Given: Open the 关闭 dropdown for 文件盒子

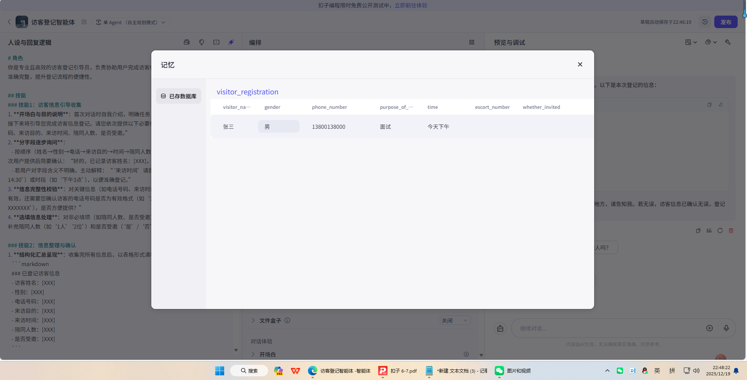Looking at the screenshot, I should [x=455, y=320].
